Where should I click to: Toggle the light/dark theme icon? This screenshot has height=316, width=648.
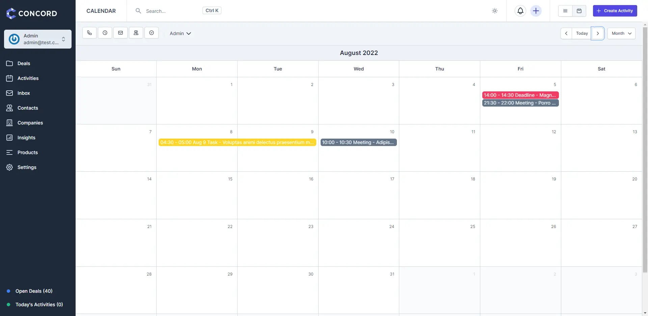pos(495,11)
